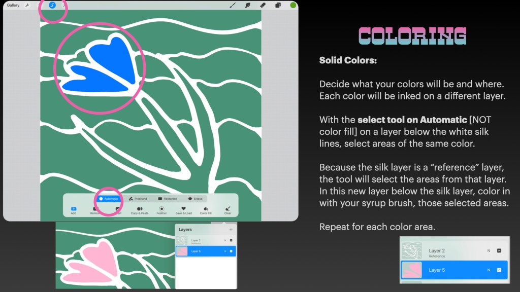Toggle Layer 2 visibility checkbox in enlarged layer list
The height and width of the screenshot is (292, 520).
499,250
